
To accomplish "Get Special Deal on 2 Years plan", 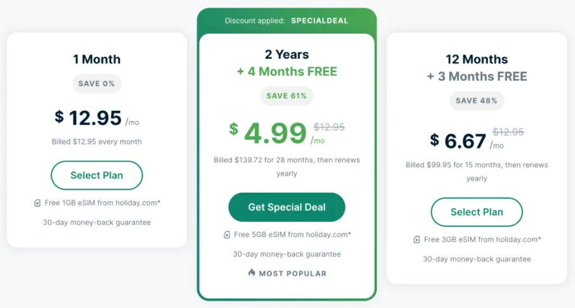I will [x=287, y=207].
